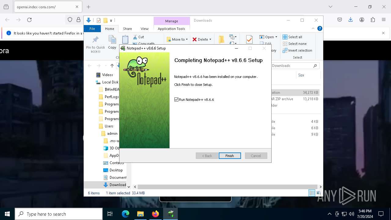Open Task View on taskbar
This screenshot has width=391, height=220.
click(110, 214)
